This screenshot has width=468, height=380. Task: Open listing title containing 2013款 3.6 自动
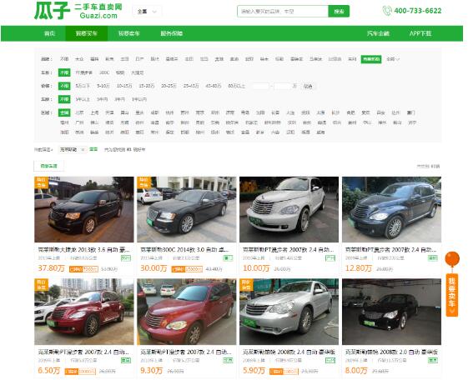tap(84, 250)
